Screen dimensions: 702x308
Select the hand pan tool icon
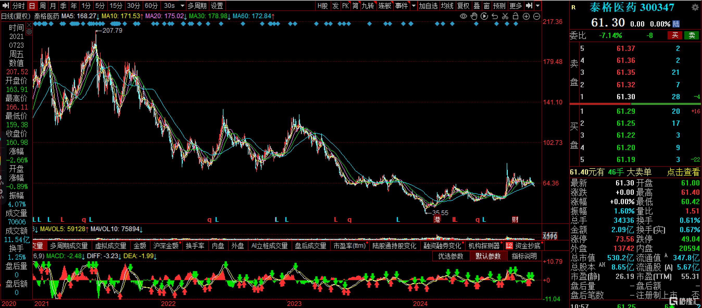pyautogui.click(x=474, y=16)
